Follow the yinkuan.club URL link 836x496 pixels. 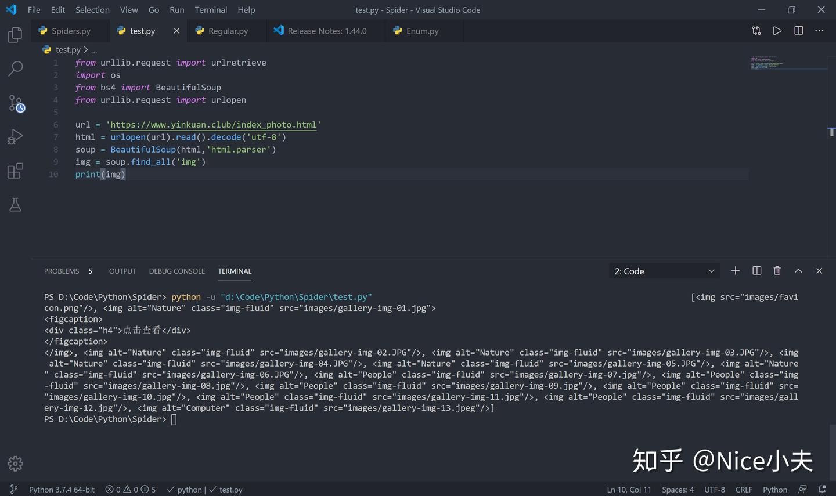pyautogui.click(x=213, y=124)
